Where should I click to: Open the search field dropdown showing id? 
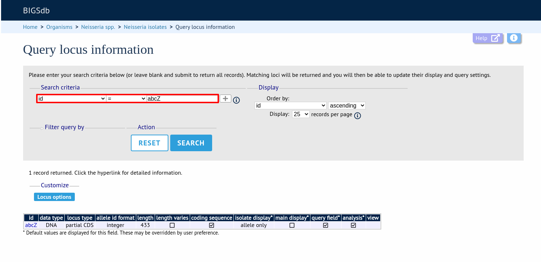[72, 99]
